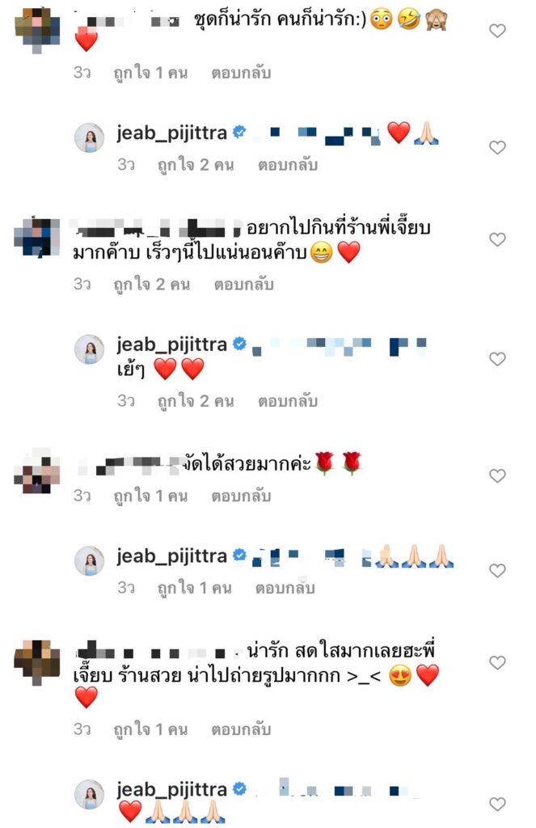View the 1 like on the 'ชุดก็น่ารัก' comment
Viewport: 536px width, 828px height.
(x=150, y=73)
